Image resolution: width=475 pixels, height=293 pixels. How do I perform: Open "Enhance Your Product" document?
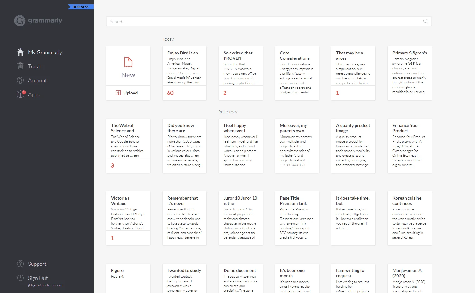click(x=410, y=146)
